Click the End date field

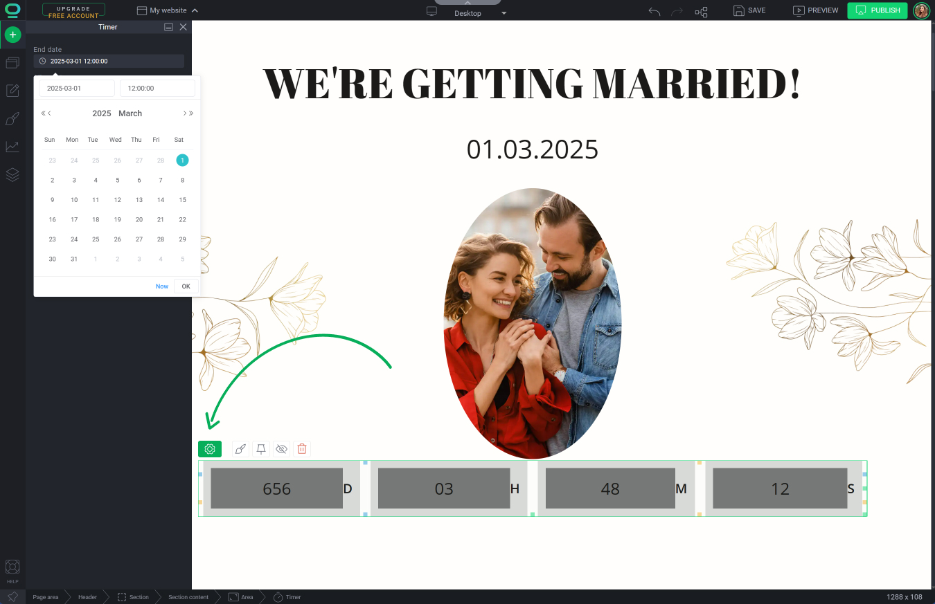coord(109,61)
